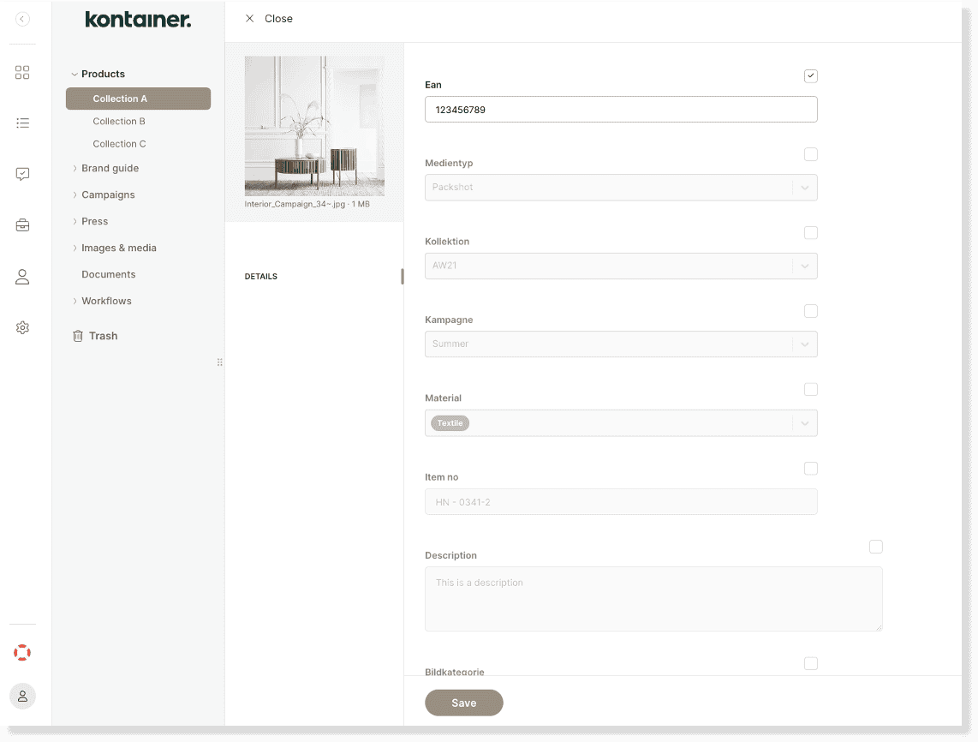Click the Save button
Screen dimensions: 978x742
[x=463, y=703]
